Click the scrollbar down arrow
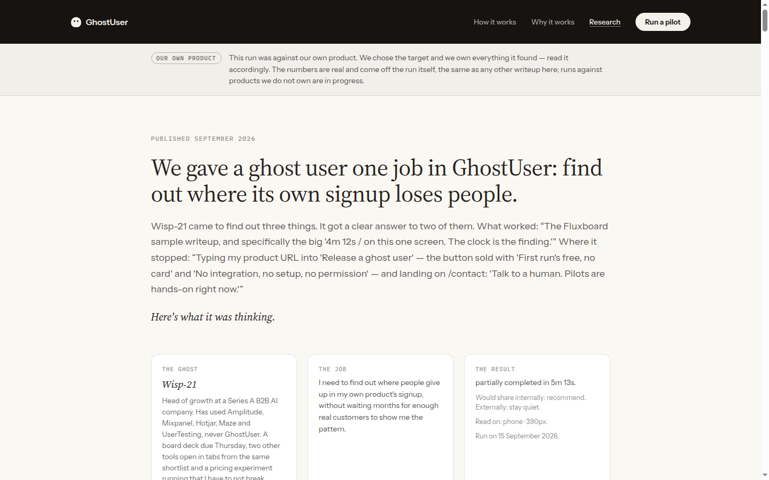The width and height of the screenshot is (769, 480). click(765, 475)
